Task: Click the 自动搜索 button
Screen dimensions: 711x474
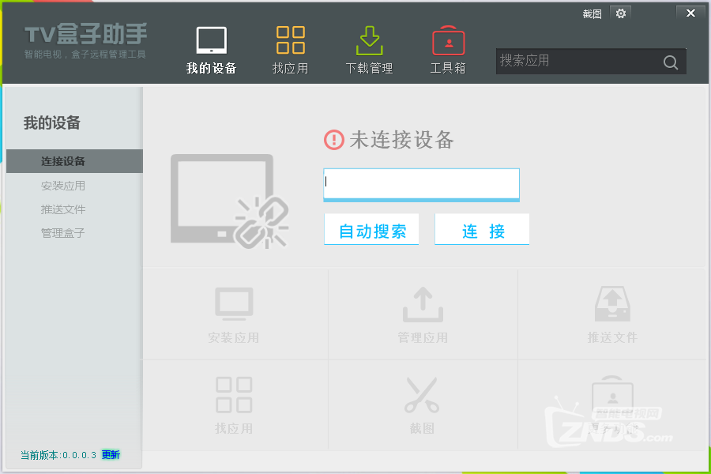Action: (371, 230)
